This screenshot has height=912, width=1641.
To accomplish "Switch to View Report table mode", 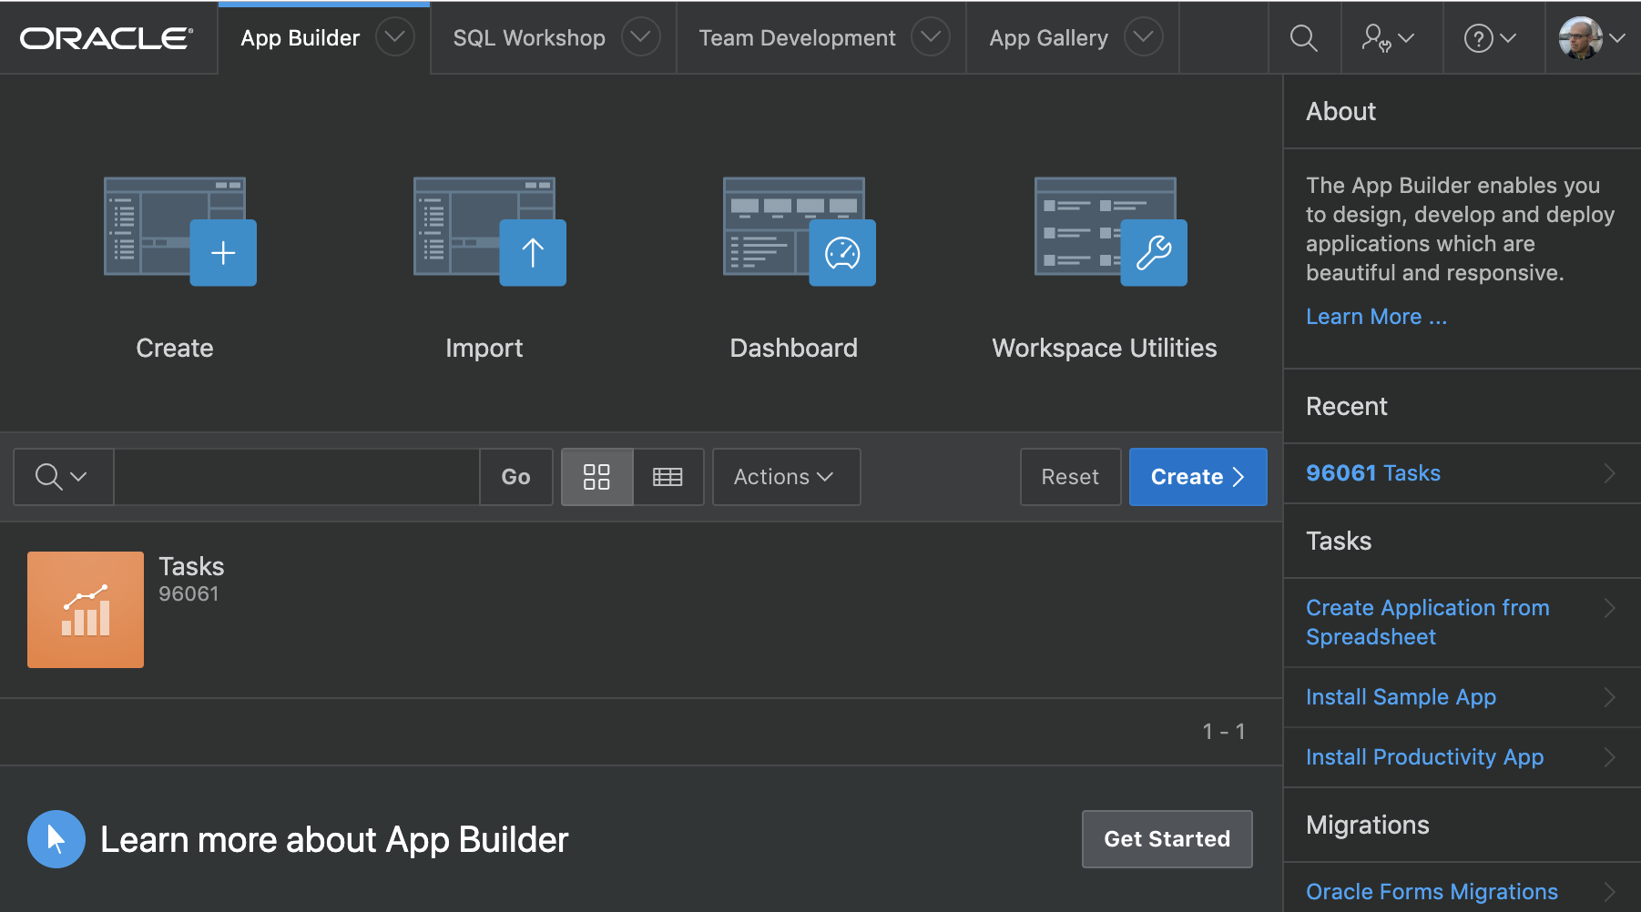I will pos(668,477).
